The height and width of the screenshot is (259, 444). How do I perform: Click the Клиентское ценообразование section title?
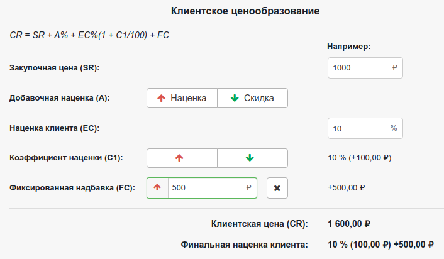pos(245,11)
